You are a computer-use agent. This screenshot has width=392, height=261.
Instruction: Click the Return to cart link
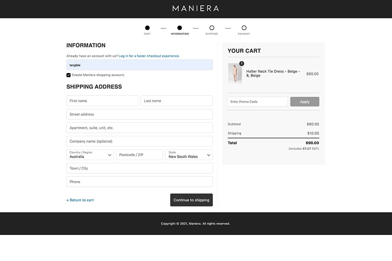point(80,200)
